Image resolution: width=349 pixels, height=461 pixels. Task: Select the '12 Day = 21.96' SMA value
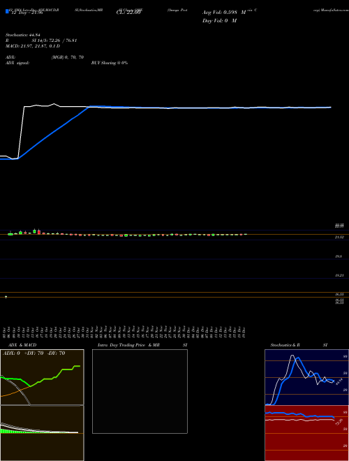click(26, 13)
